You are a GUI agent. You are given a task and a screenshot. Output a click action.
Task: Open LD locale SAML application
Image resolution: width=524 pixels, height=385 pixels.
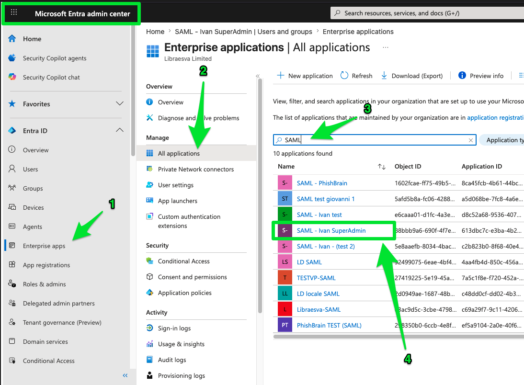click(x=318, y=294)
